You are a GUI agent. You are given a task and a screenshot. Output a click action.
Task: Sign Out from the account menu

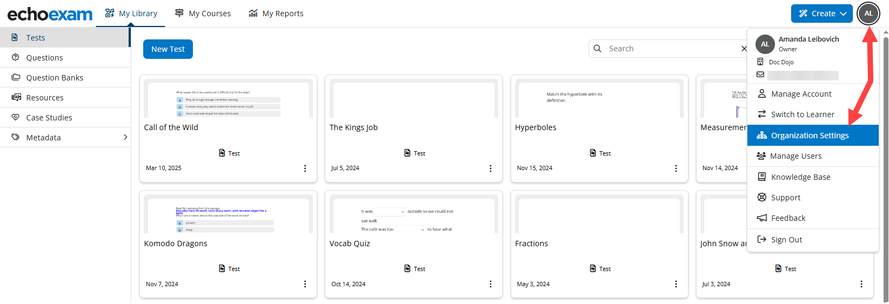pos(786,240)
